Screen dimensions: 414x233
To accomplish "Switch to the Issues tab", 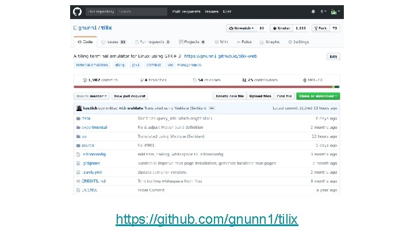I will [x=114, y=42].
